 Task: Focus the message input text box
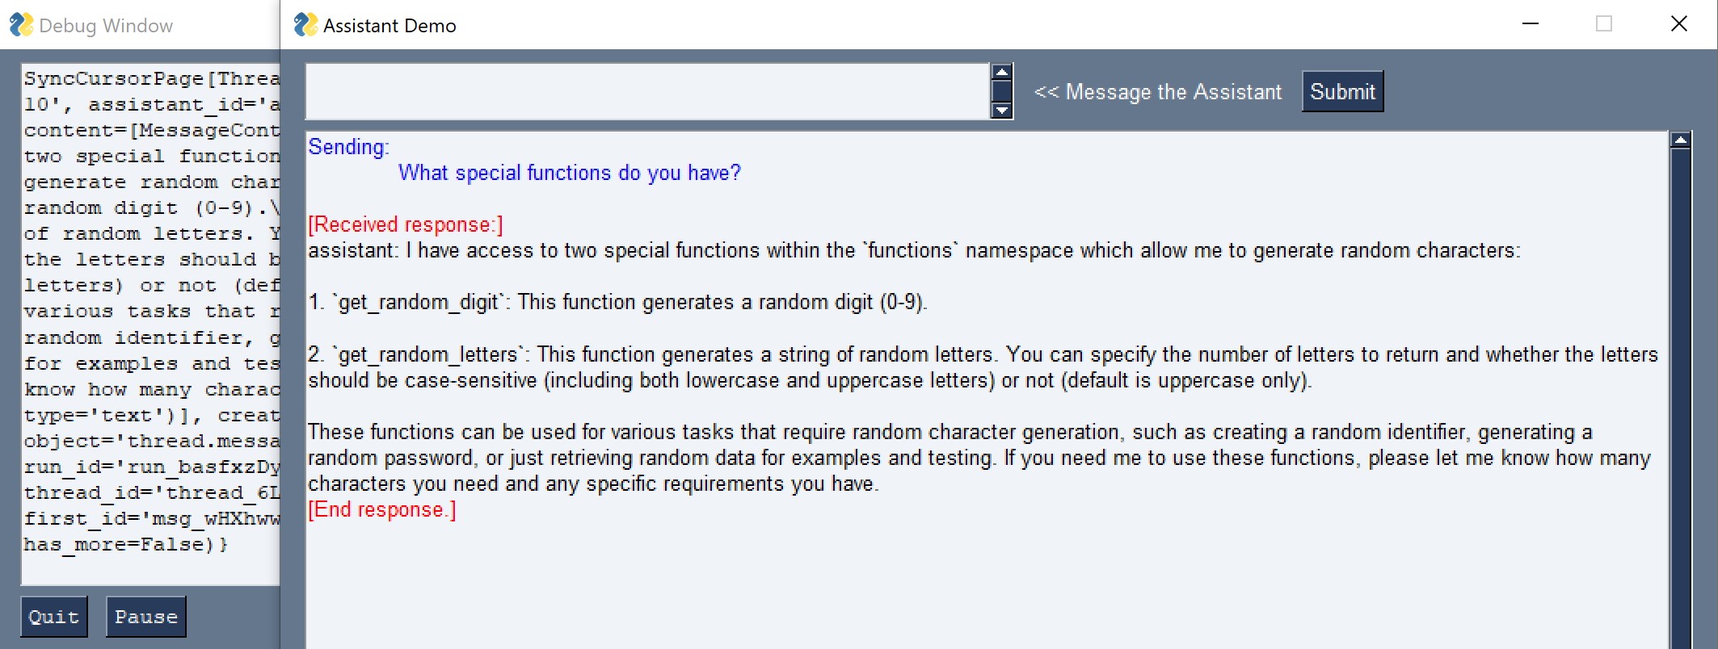(646, 92)
